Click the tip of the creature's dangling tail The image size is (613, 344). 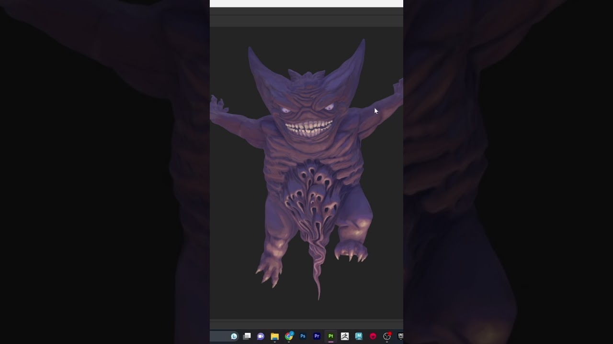[318, 296]
